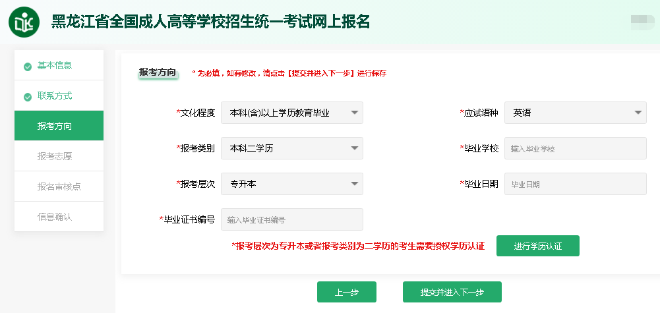Click the 进行学历认证 button
The width and height of the screenshot is (660, 313).
(537, 246)
